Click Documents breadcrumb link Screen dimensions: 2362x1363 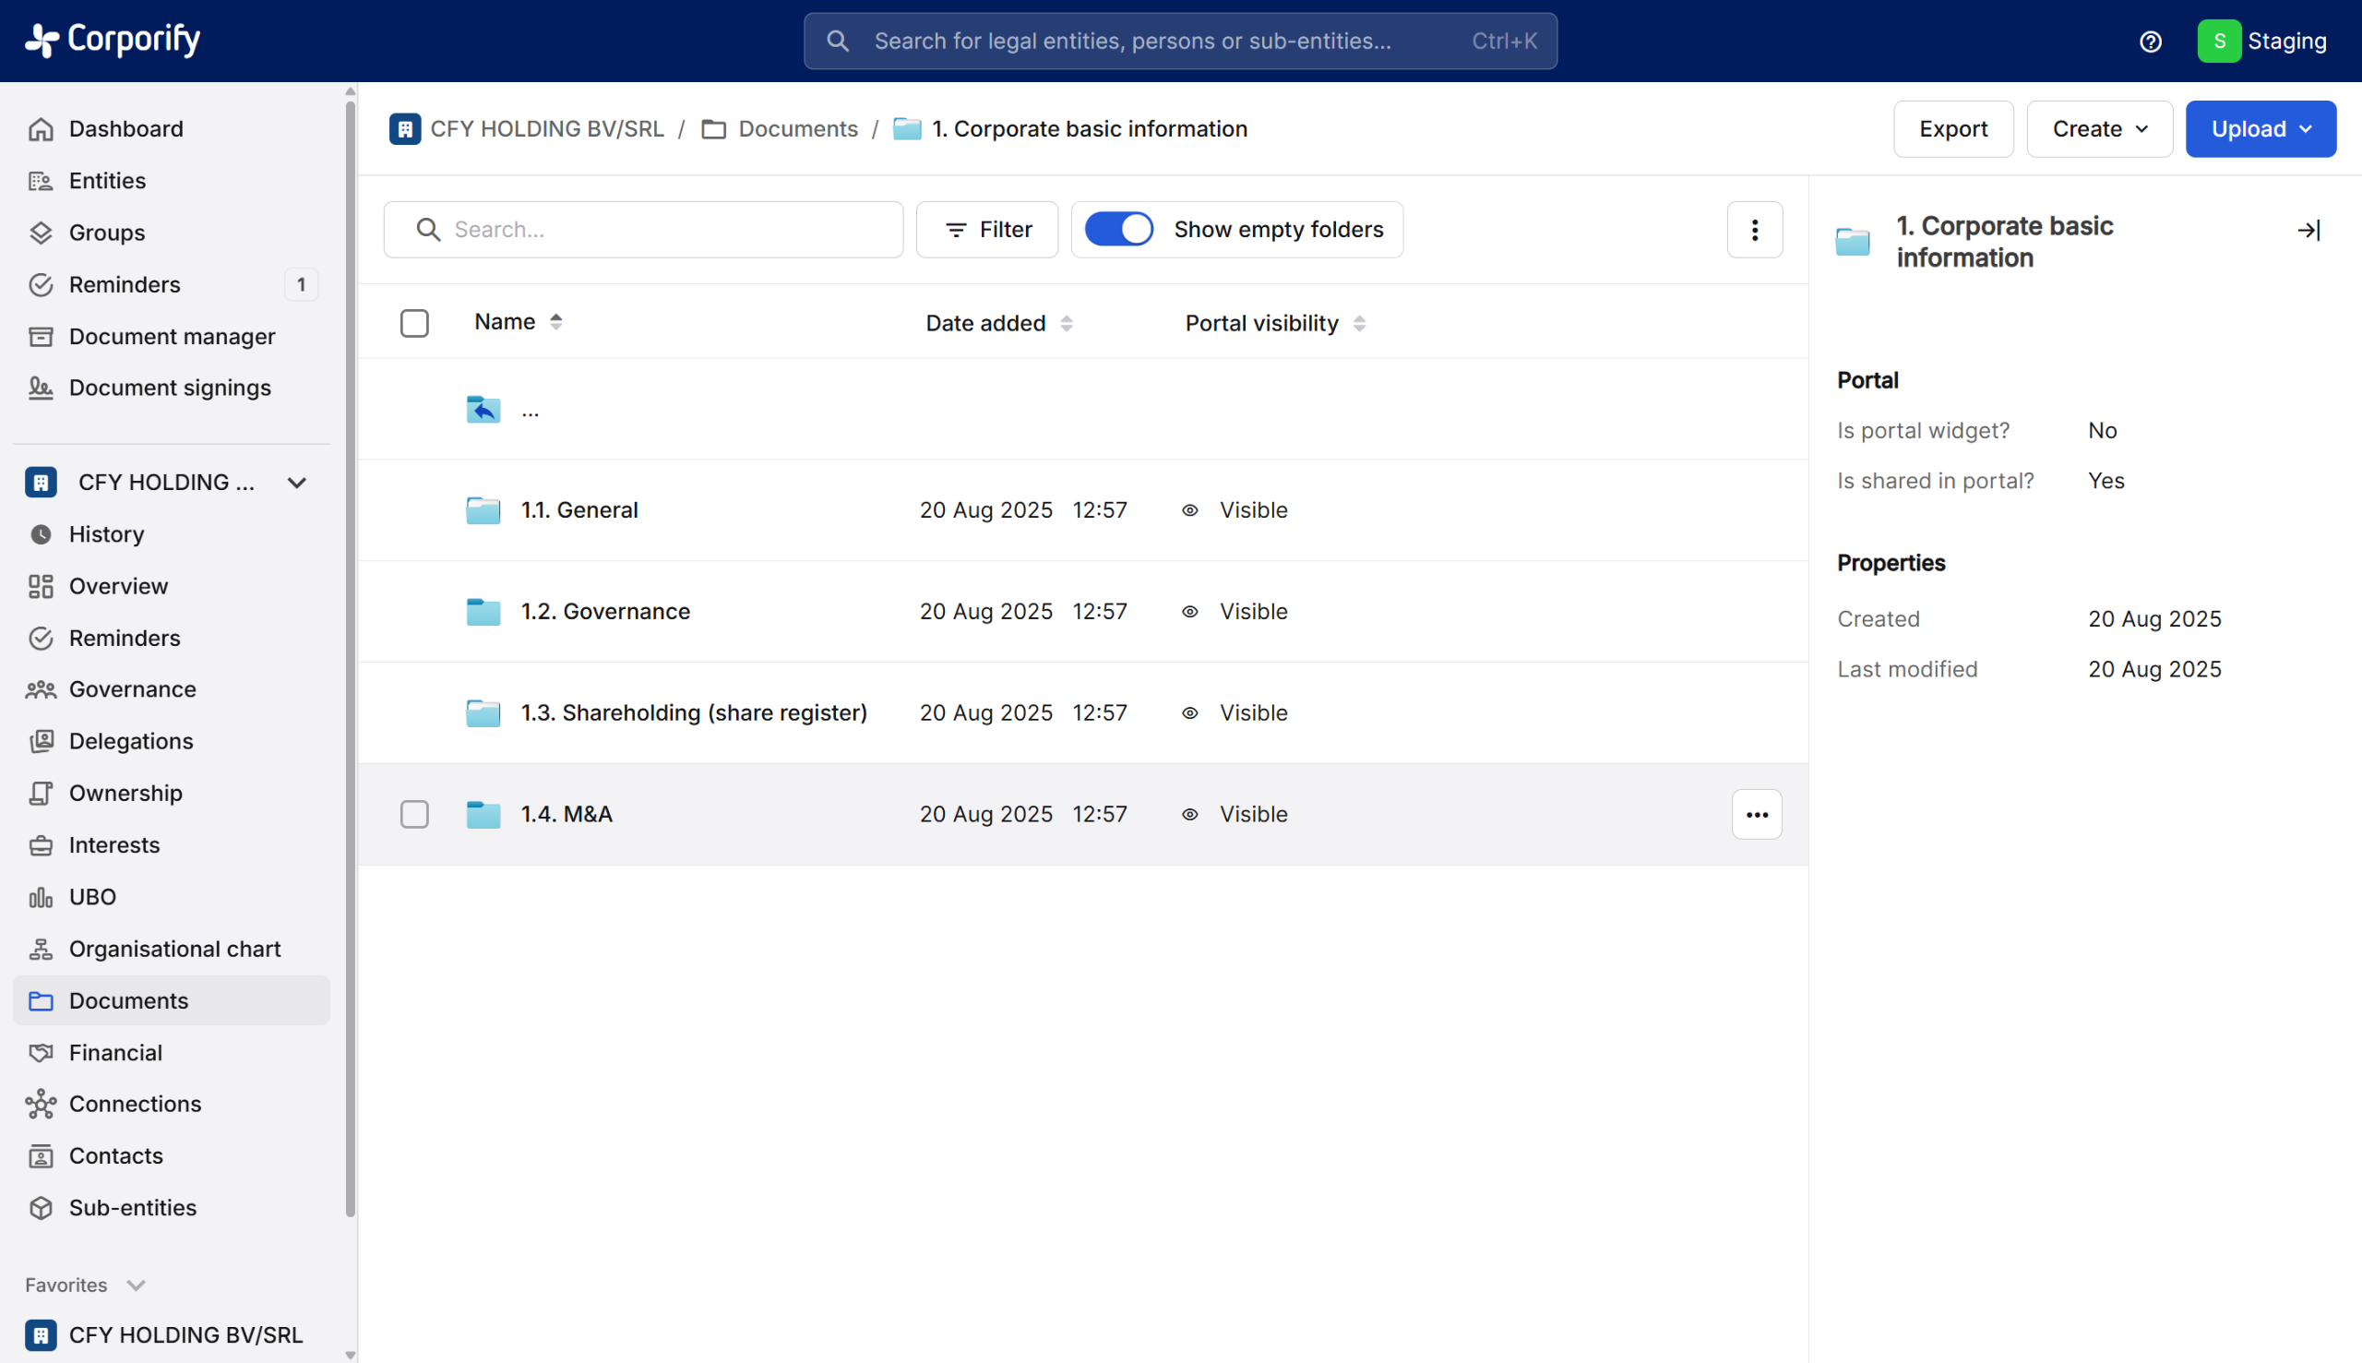(x=797, y=129)
